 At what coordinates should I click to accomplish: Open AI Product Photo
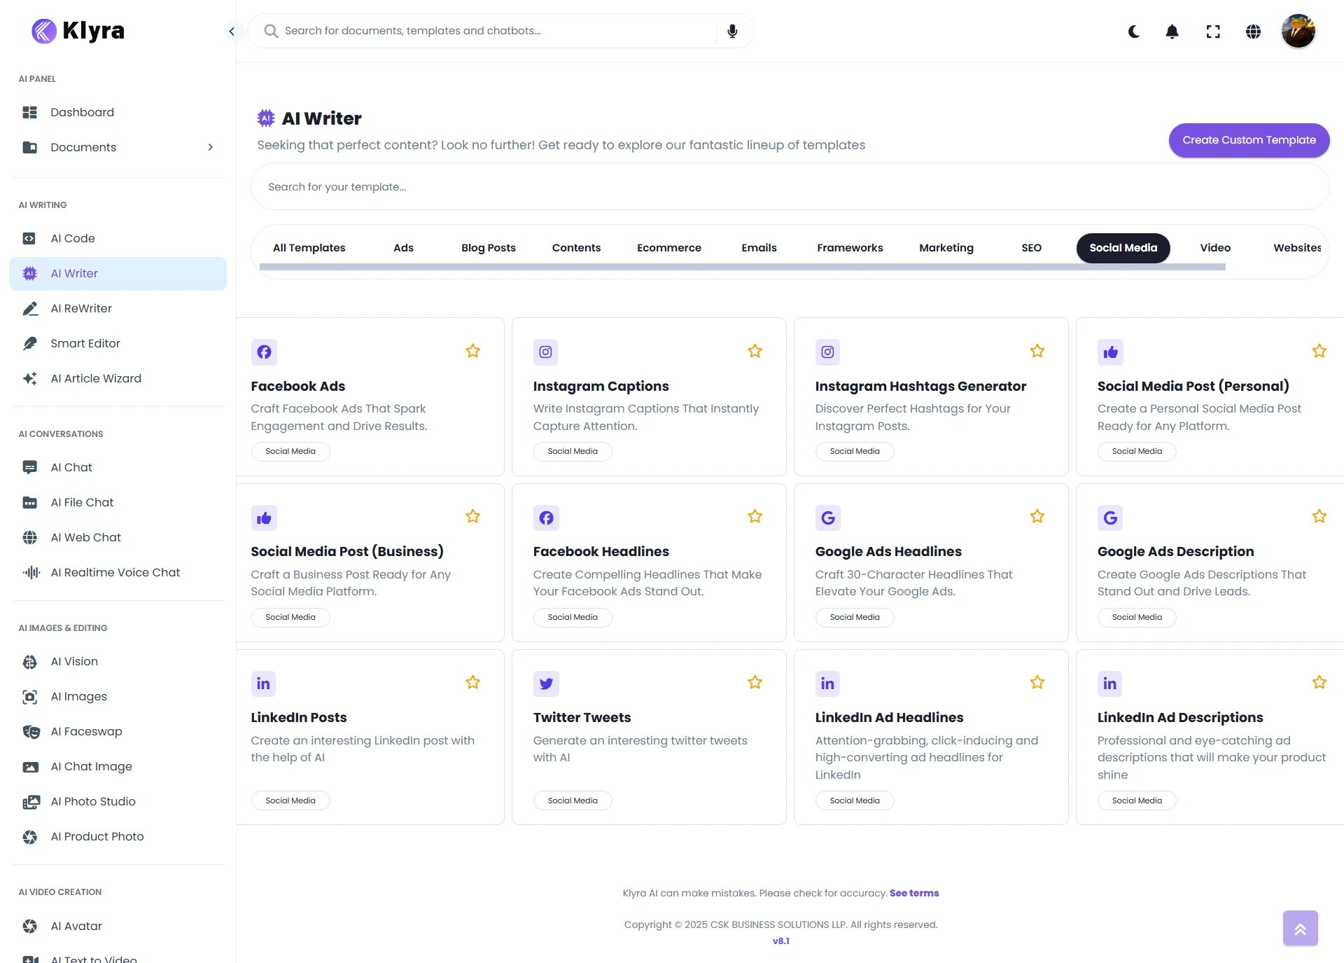[x=97, y=836]
